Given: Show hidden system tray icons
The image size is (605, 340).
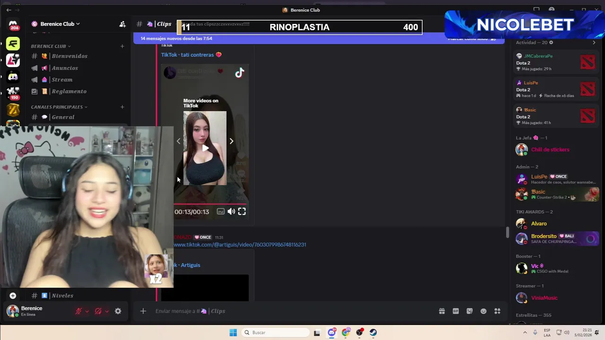Looking at the screenshot, I should pyautogui.click(x=525, y=332).
